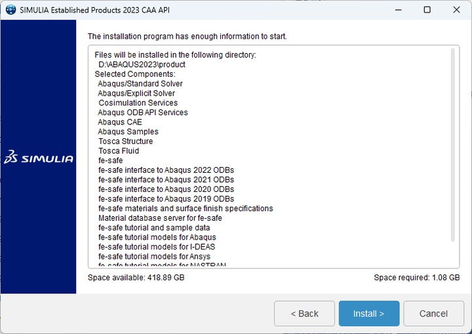Close the installer window
The height and width of the screenshot is (334, 472).
(x=457, y=10)
